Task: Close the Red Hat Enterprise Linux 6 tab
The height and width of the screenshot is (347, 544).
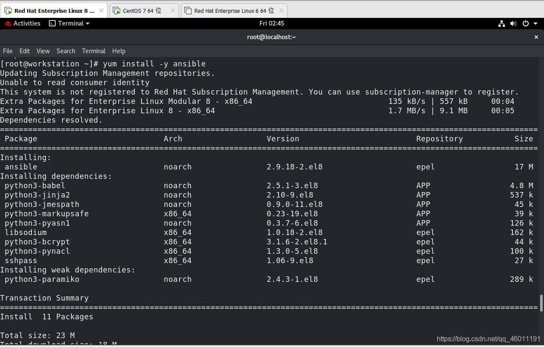Action: tap(280, 11)
